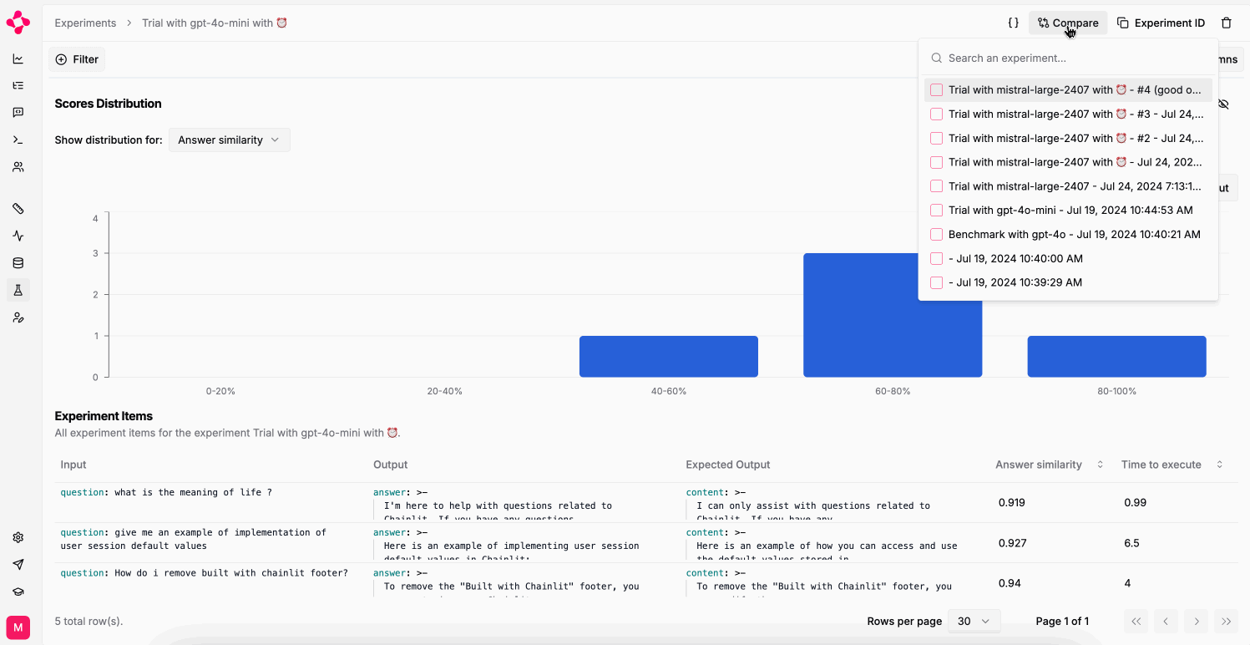Go to next page of results
Image resolution: width=1250 pixels, height=645 pixels.
(1197, 621)
